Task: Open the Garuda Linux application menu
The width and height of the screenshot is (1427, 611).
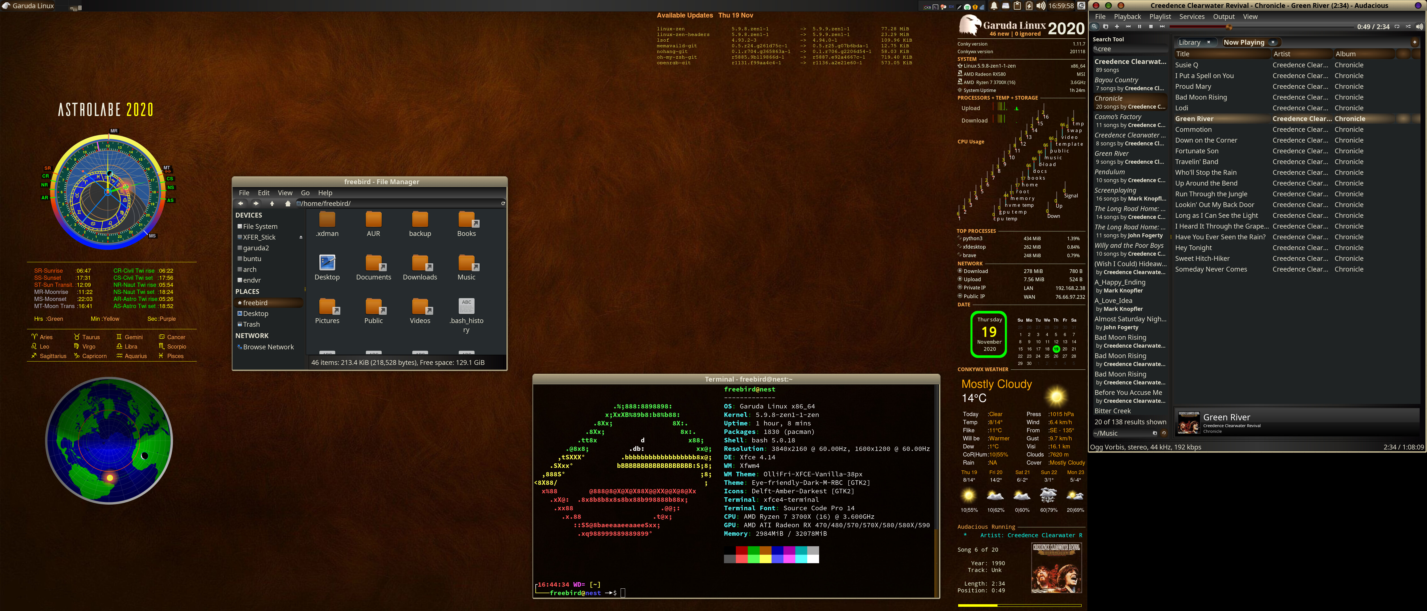Action: click(x=28, y=6)
